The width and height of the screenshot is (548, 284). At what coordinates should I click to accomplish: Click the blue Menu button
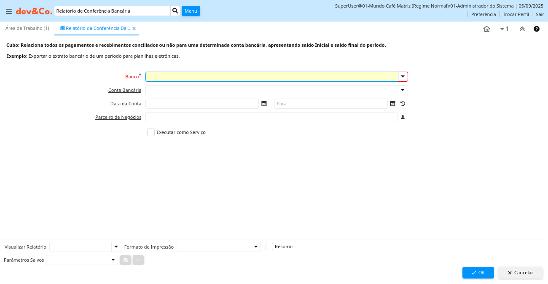(x=191, y=11)
